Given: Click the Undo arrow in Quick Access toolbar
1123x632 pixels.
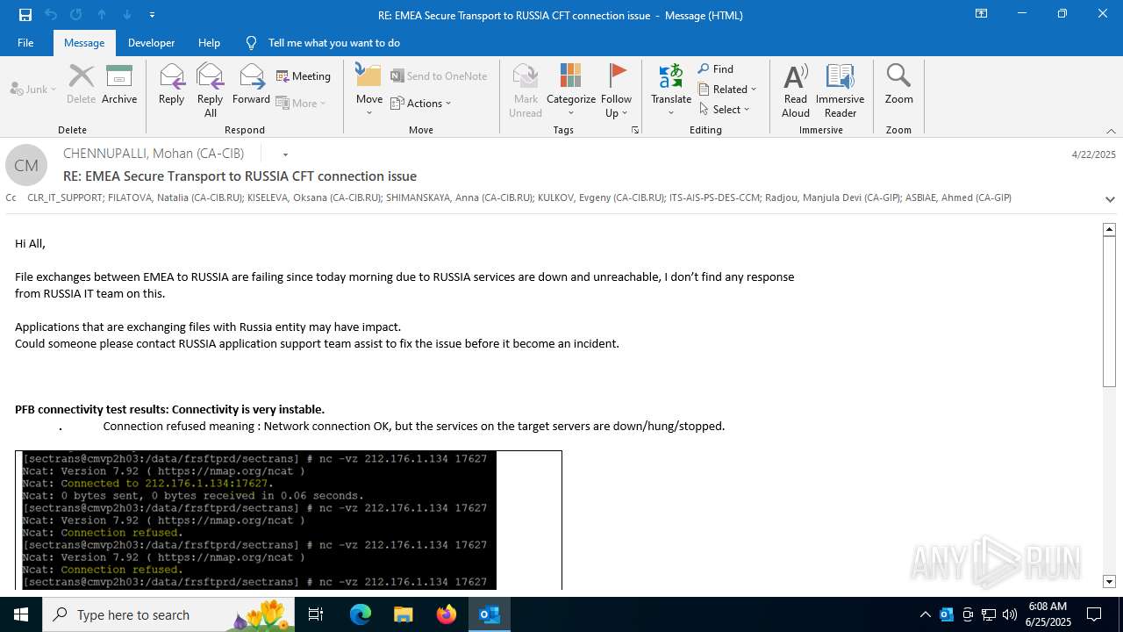Looking at the screenshot, I should (x=51, y=15).
